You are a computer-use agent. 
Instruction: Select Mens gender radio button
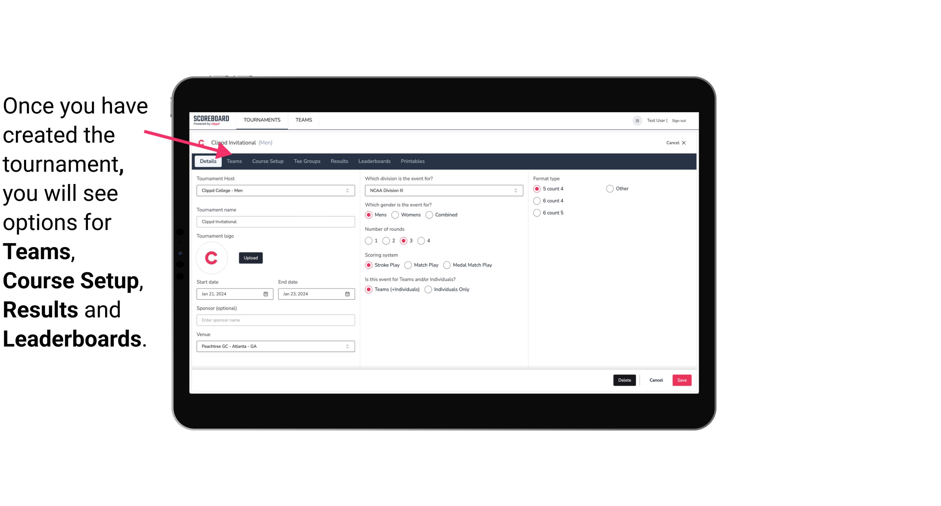click(x=368, y=214)
